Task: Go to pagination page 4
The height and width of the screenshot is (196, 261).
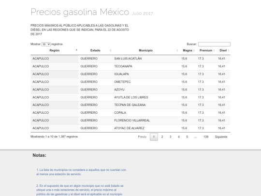Action: (179, 137)
